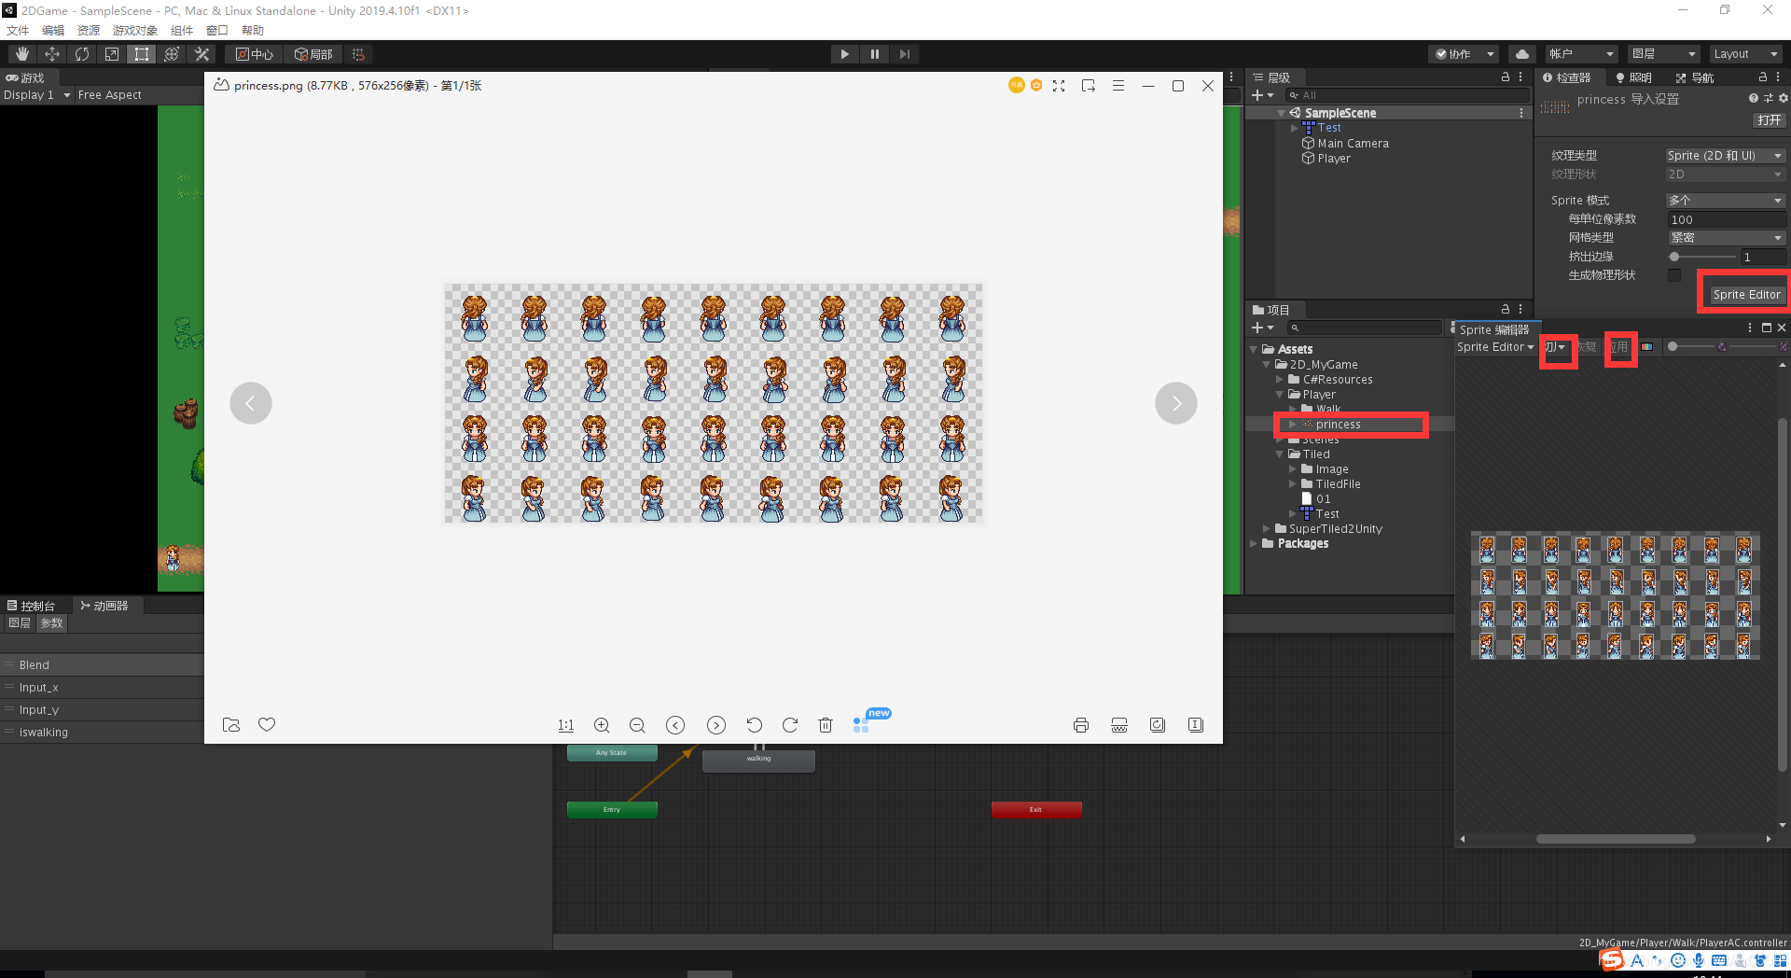
Task: Open the 网格类型 dropdown
Action: pos(1725,238)
